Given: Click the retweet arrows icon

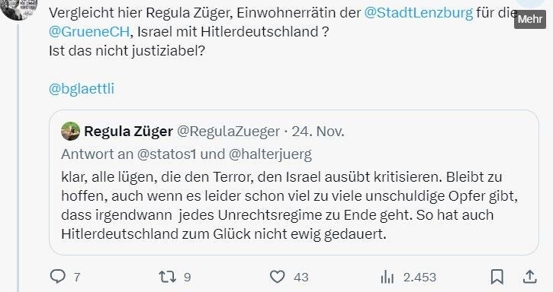Looking at the screenshot, I should (167, 277).
